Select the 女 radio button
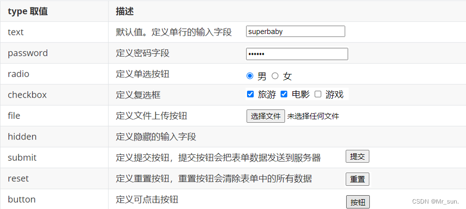Screen dimensions: 466x209 [275, 76]
